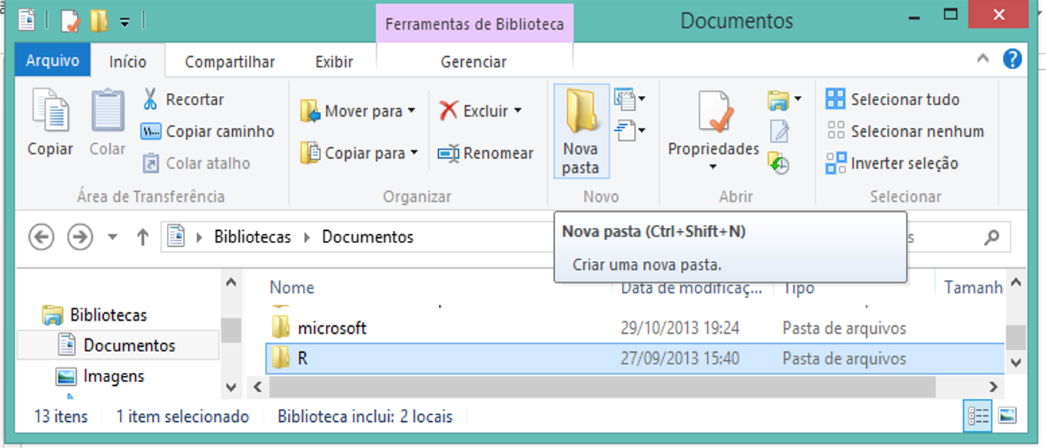Click the Renomear icon

pos(448,153)
